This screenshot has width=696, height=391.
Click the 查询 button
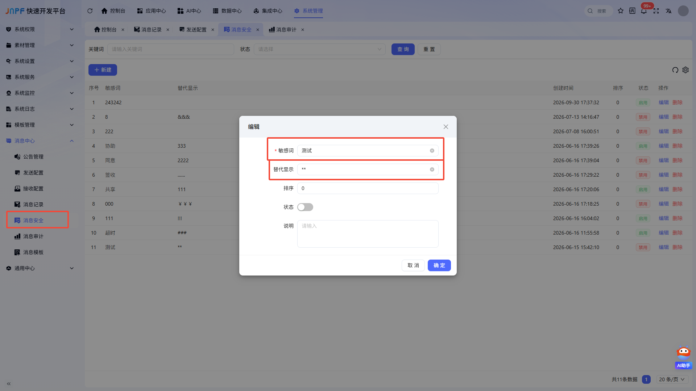point(403,49)
